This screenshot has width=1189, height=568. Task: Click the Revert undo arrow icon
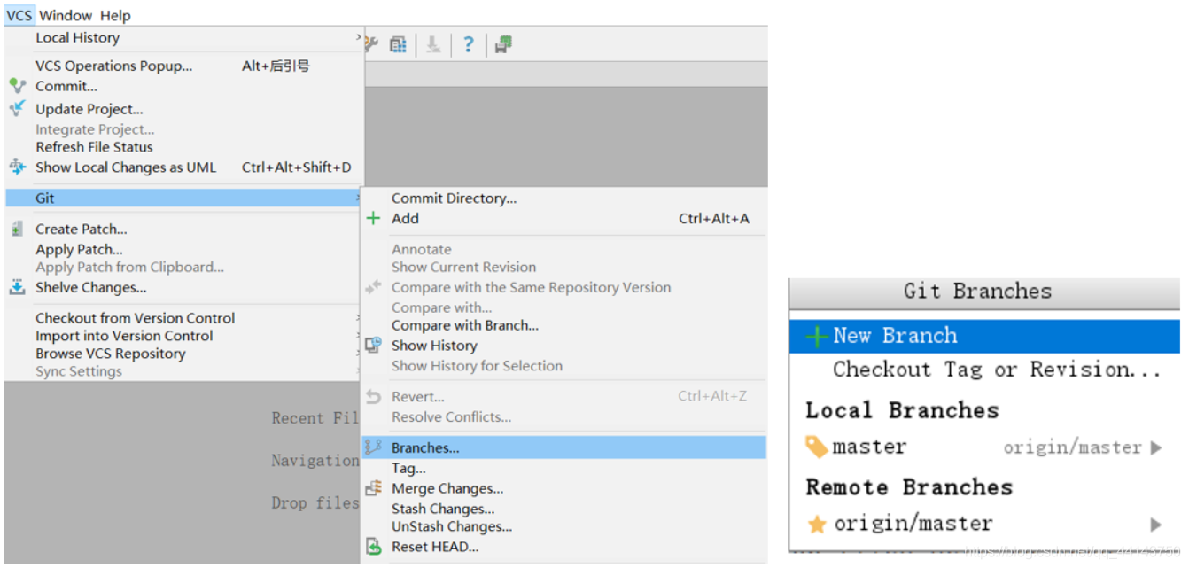(374, 397)
